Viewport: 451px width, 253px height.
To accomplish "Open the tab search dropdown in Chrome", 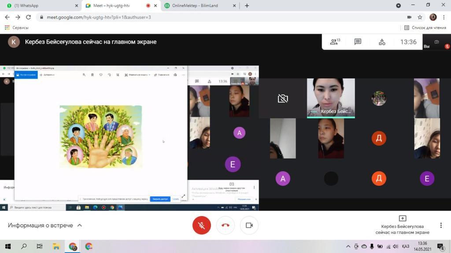I will 399,6.
